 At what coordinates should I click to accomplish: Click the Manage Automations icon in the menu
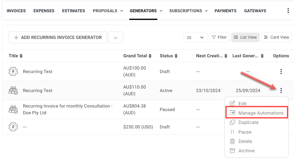click(x=232, y=113)
